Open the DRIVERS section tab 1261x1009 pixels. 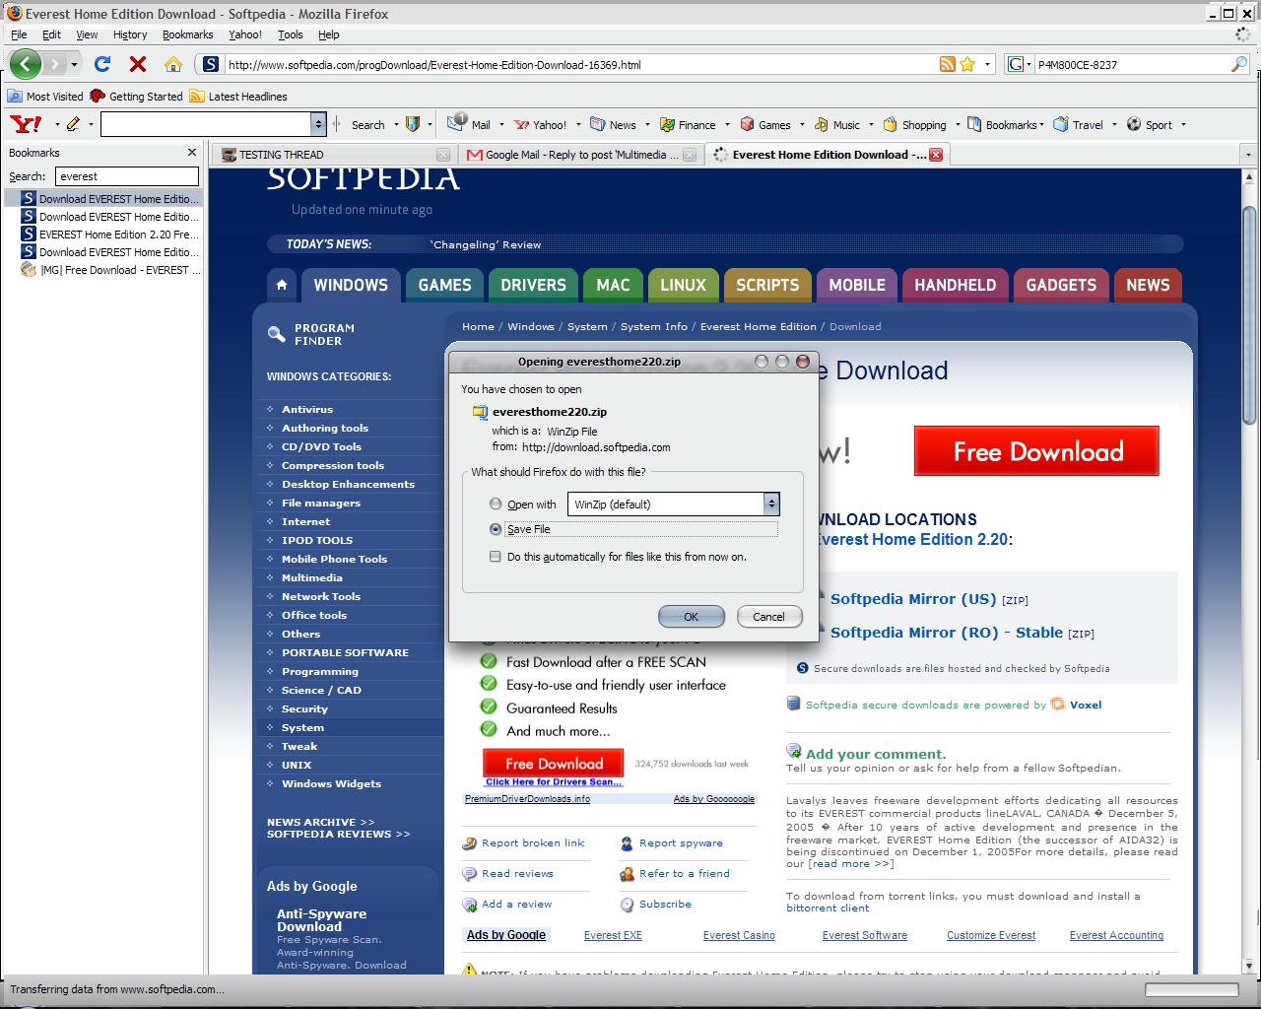click(533, 285)
